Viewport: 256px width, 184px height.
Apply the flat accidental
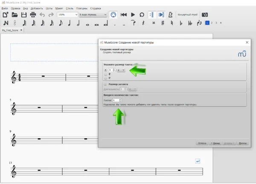point(181,23)
